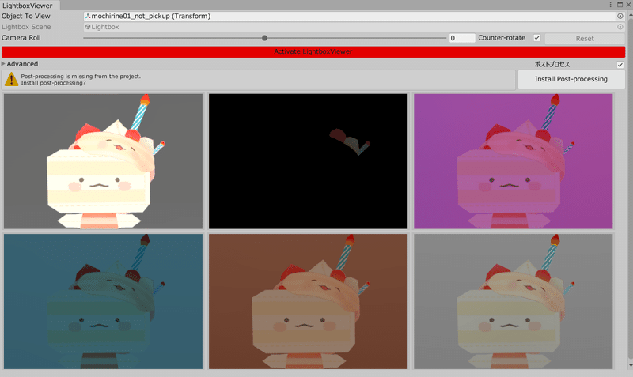Click the vertical scrollbar up arrow
633x377 pixels.
(x=630, y=15)
